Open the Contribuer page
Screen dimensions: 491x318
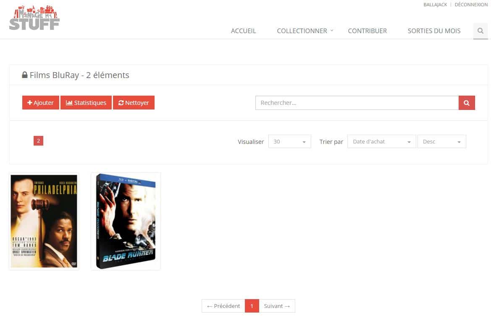pyautogui.click(x=368, y=31)
